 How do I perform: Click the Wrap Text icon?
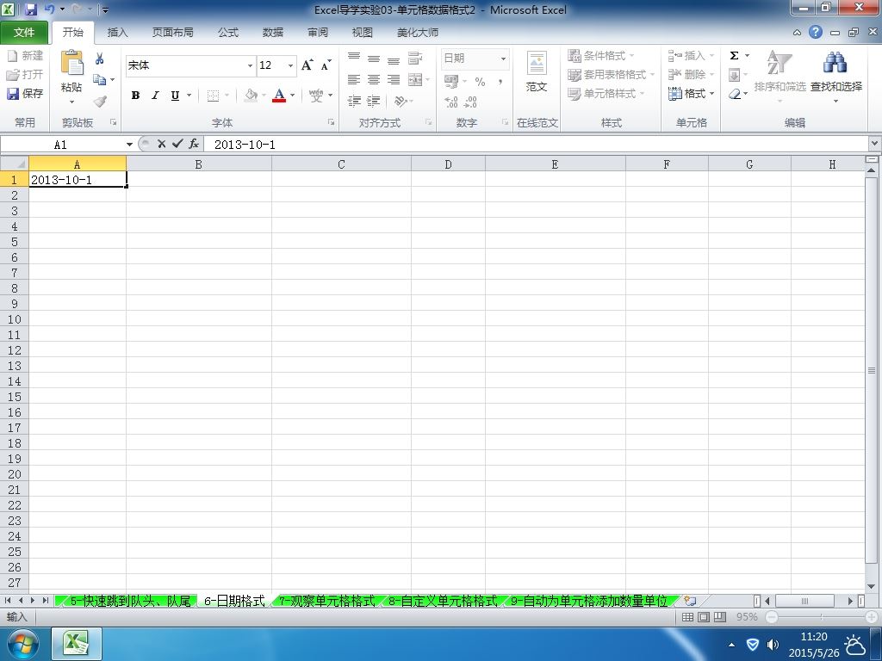coord(415,58)
